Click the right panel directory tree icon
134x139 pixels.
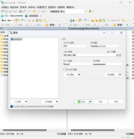124,21
